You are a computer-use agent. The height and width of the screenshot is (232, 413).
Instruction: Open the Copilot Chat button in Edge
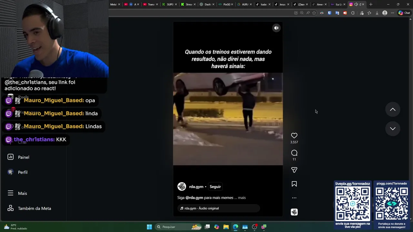[404, 13]
